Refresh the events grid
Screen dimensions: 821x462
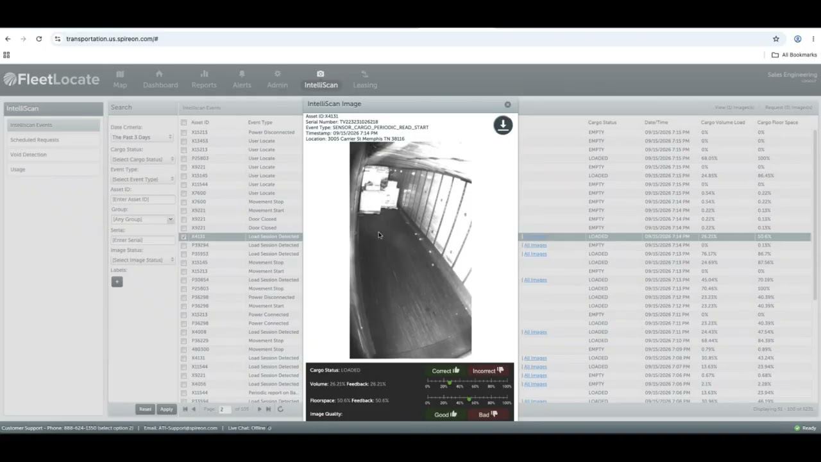(x=280, y=409)
